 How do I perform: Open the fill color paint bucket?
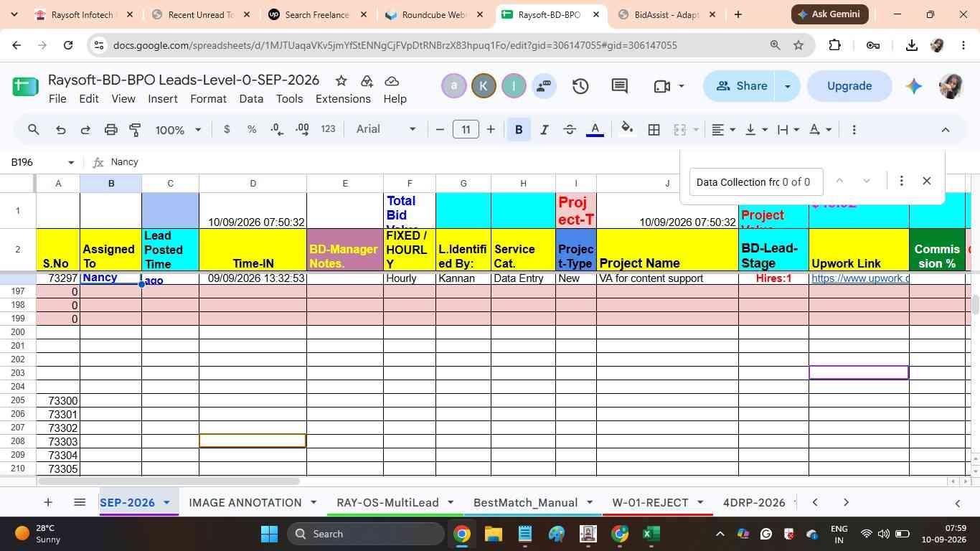click(626, 129)
